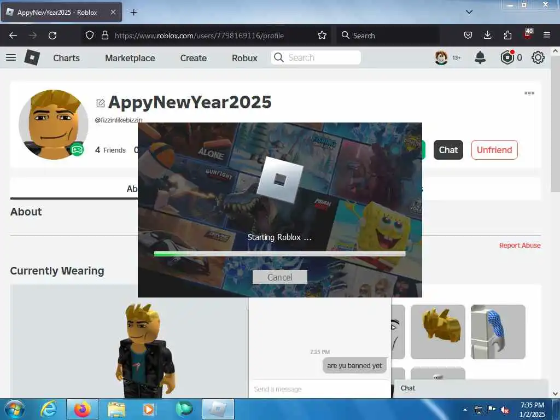Open Windows Media Player on taskbar
The image size is (560, 420).
pos(149,409)
